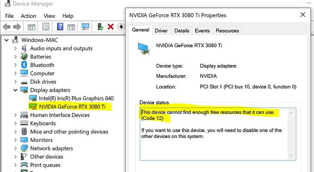314x172 pixels.
Task: Open the Help menu
Action: point(68,16)
